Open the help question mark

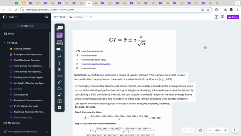235,130
